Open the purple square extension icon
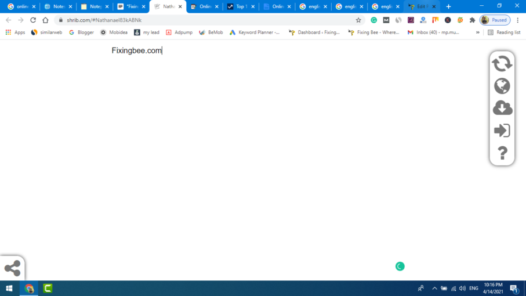 coord(411,20)
